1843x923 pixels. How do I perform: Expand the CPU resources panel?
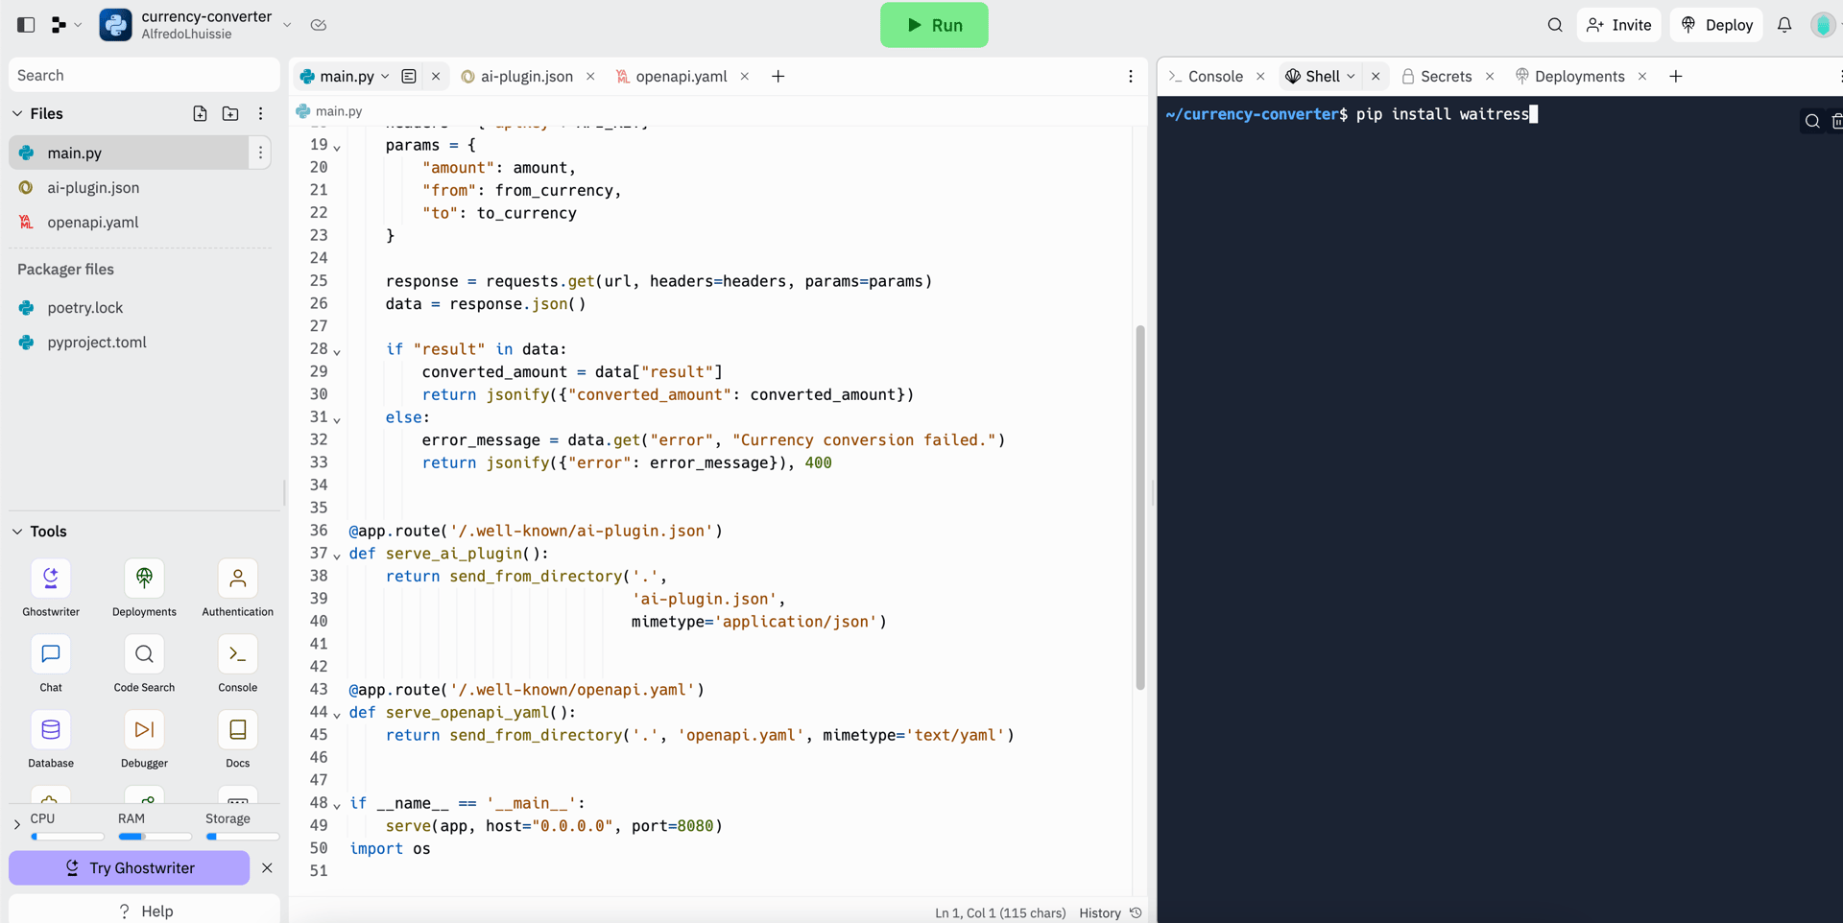coord(17,824)
